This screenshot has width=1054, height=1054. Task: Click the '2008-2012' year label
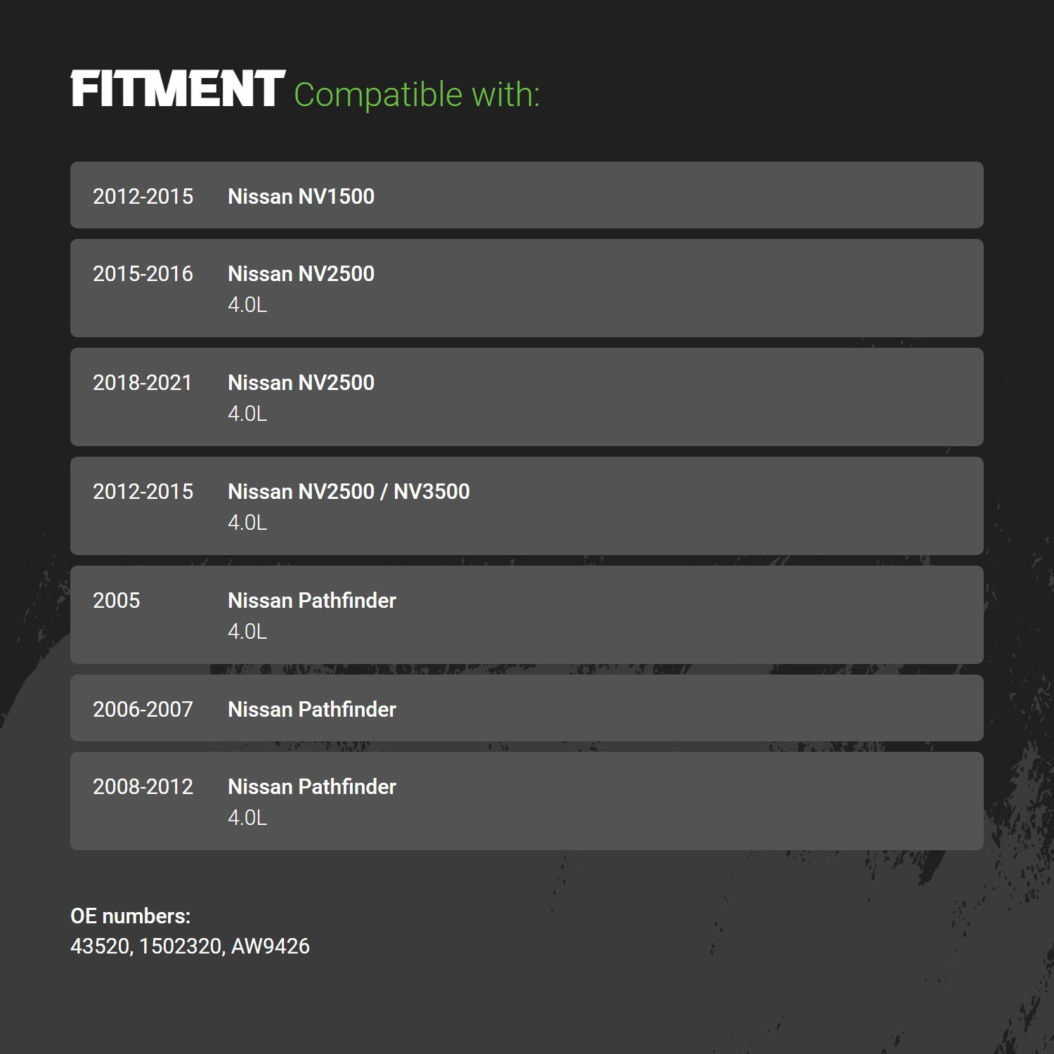143,786
